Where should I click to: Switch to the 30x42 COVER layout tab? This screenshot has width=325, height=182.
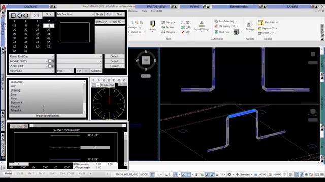(x=68, y=174)
